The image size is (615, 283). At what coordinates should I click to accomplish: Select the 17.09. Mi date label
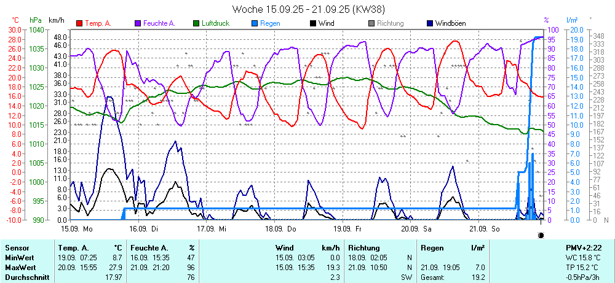[x=212, y=228]
